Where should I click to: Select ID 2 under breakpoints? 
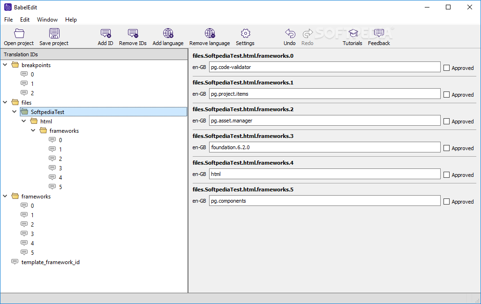point(32,93)
